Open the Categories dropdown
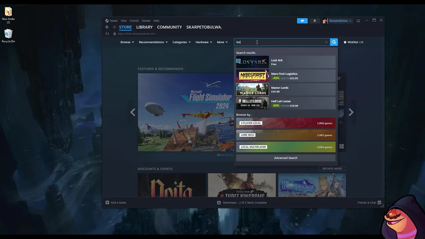 pyautogui.click(x=182, y=42)
